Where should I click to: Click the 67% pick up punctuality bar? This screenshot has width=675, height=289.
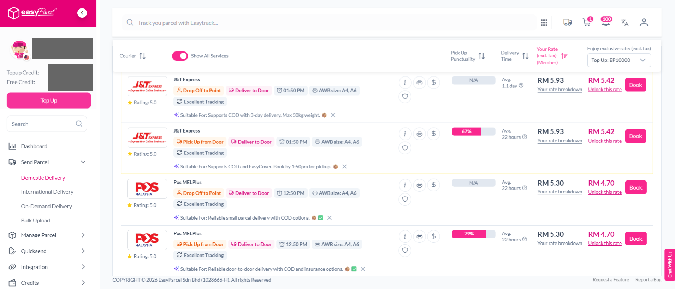click(474, 131)
